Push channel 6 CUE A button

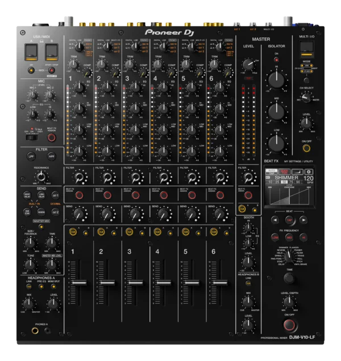pyautogui.click(x=214, y=232)
